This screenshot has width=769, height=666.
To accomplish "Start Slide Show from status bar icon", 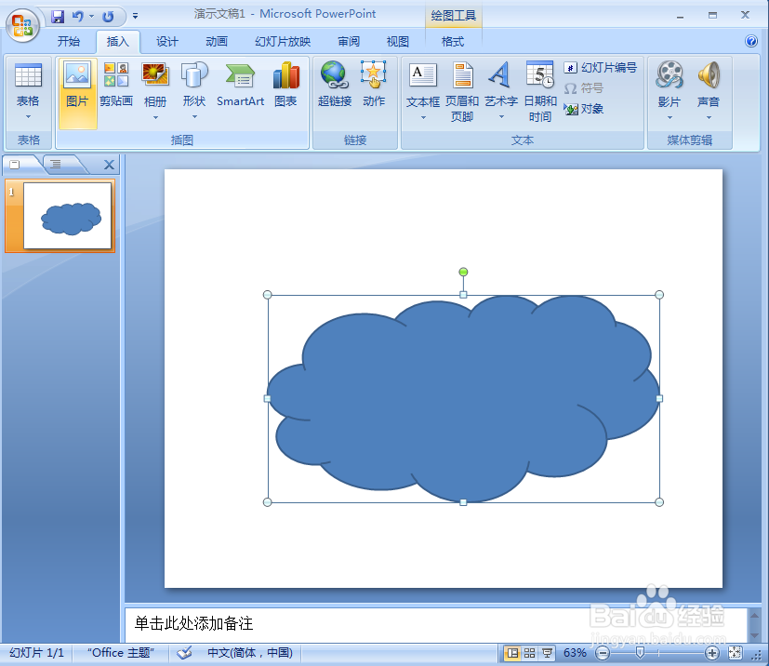I will (547, 653).
